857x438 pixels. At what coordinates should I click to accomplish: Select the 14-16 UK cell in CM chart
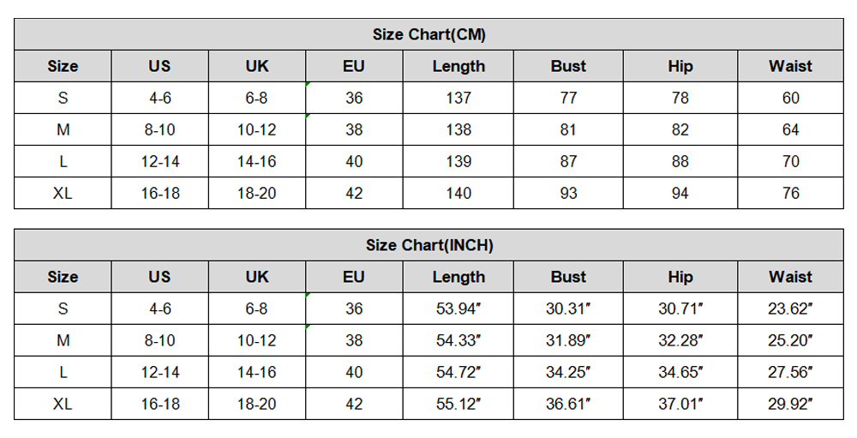[256, 161]
